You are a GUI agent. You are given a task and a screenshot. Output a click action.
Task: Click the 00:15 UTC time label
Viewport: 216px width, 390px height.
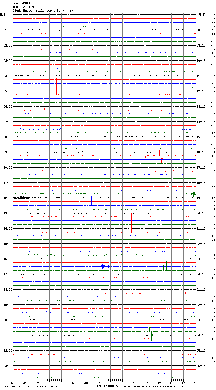pyautogui.click(x=201, y=274)
